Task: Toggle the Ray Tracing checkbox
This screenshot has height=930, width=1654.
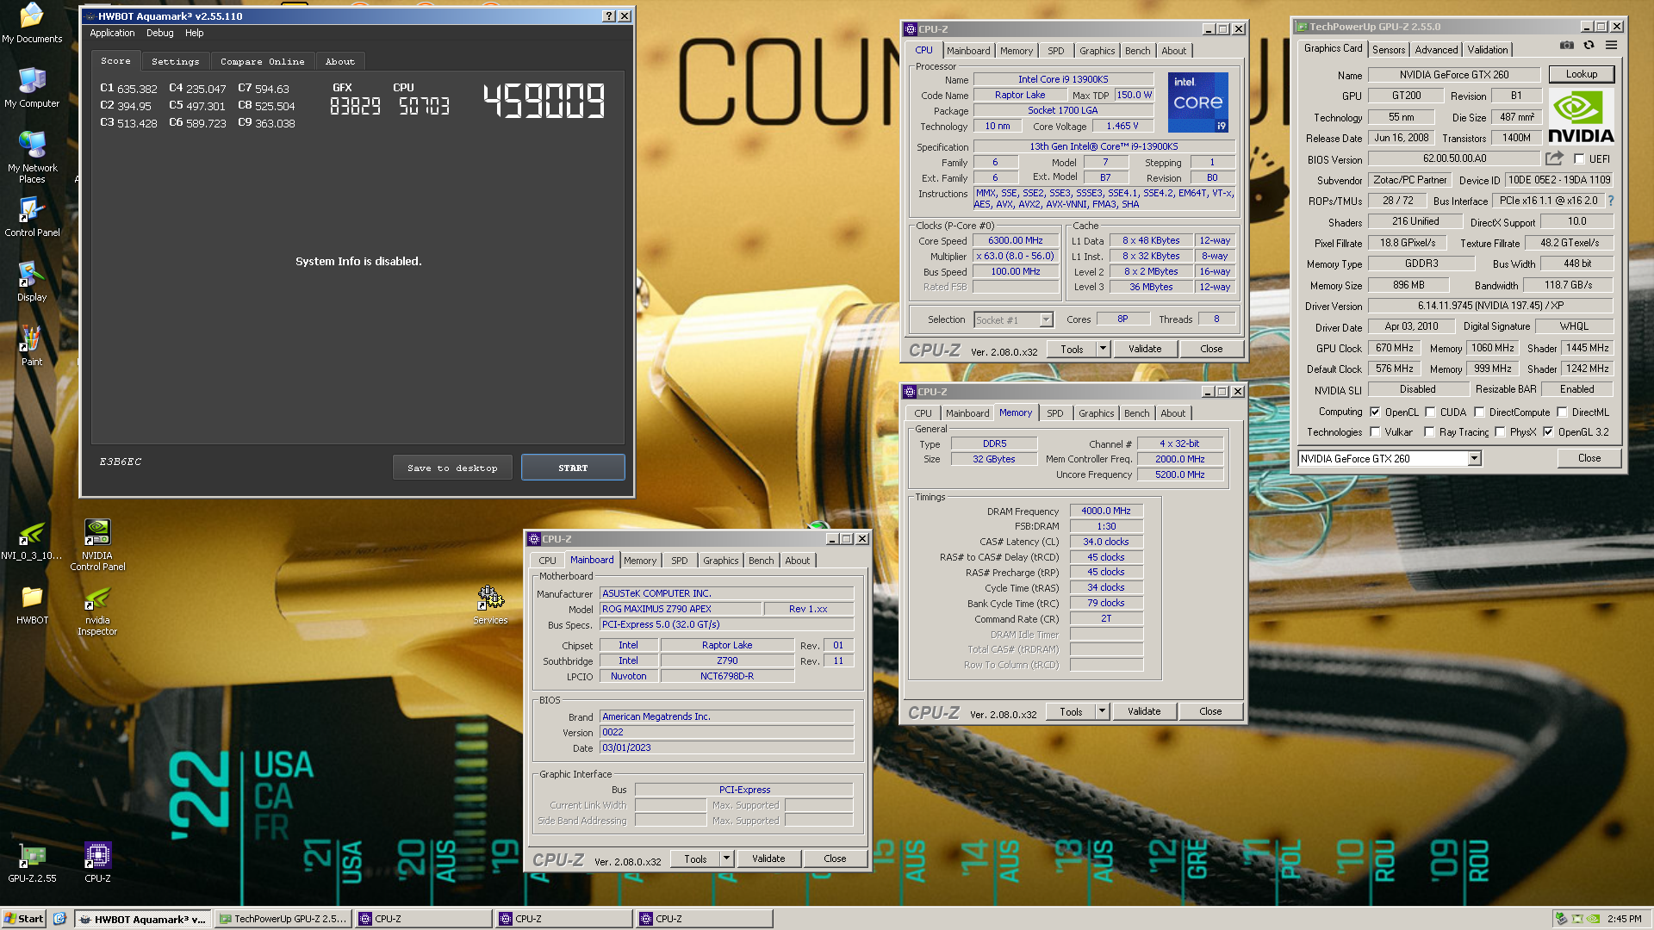Action: pyautogui.click(x=1430, y=432)
